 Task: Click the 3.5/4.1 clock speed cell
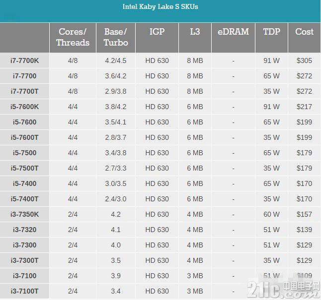pyautogui.click(x=116, y=122)
